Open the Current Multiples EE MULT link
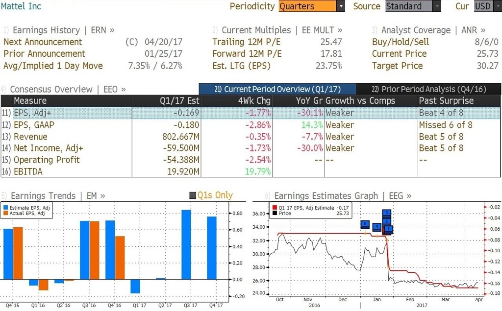Viewport: 502px width, 311px height. click(x=282, y=30)
